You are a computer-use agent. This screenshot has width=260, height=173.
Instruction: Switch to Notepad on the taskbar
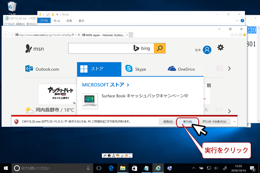[146, 168]
